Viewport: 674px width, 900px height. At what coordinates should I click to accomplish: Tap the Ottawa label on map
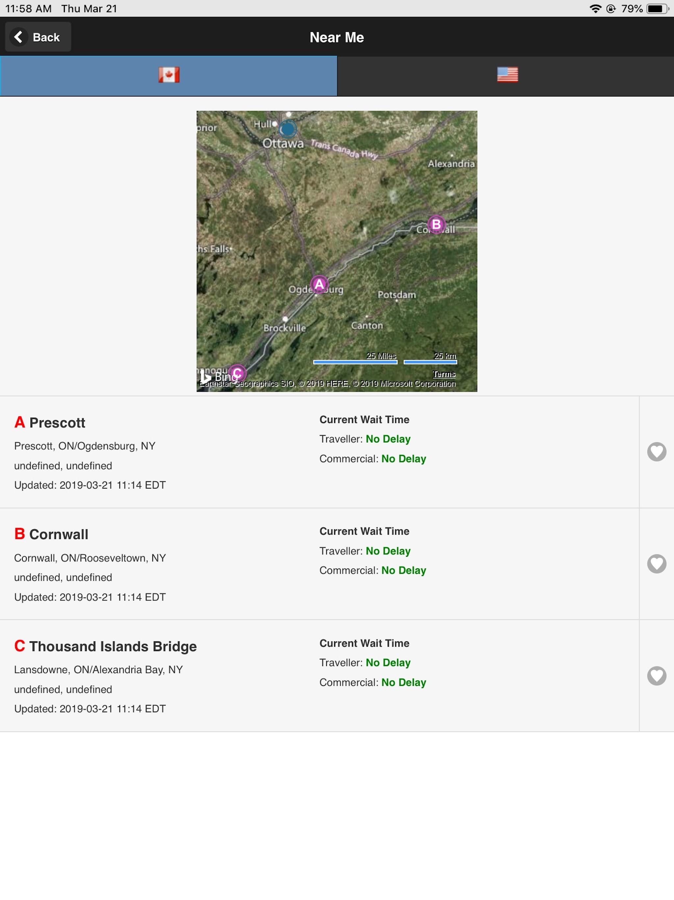283,143
